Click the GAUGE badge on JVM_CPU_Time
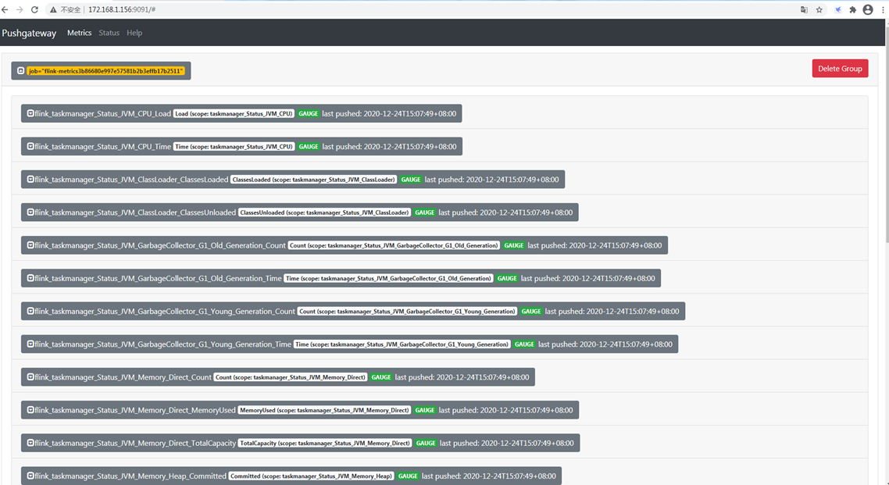 (309, 147)
